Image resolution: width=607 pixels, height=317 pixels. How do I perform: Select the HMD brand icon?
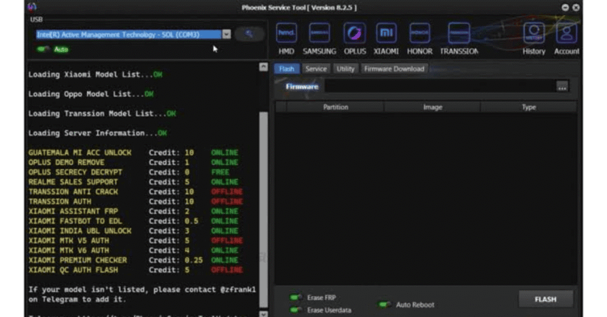[x=286, y=33]
